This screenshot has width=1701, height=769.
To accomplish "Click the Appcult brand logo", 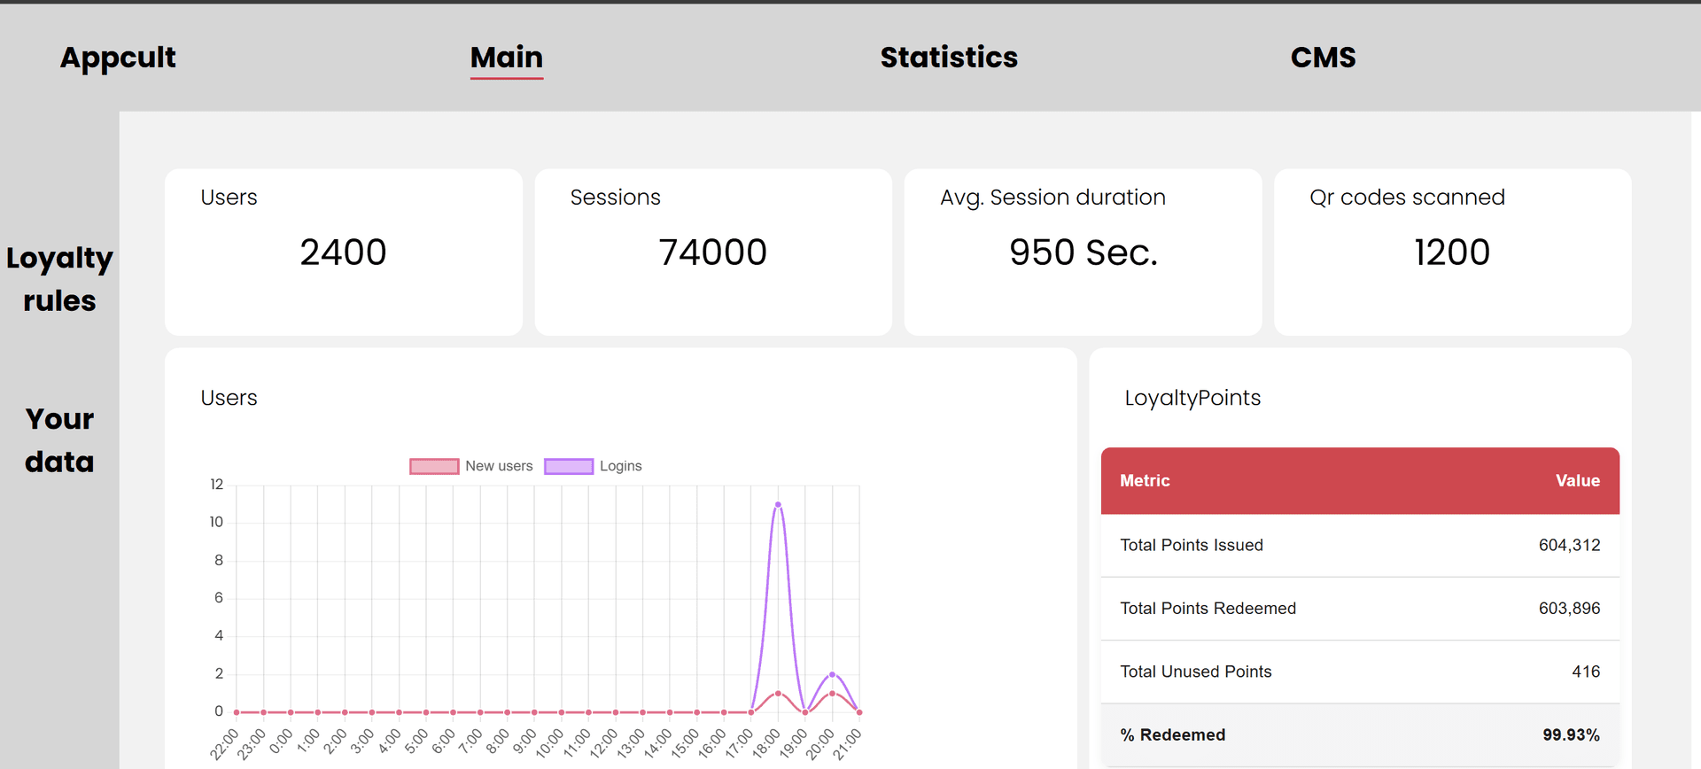I will click(x=118, y=58).
